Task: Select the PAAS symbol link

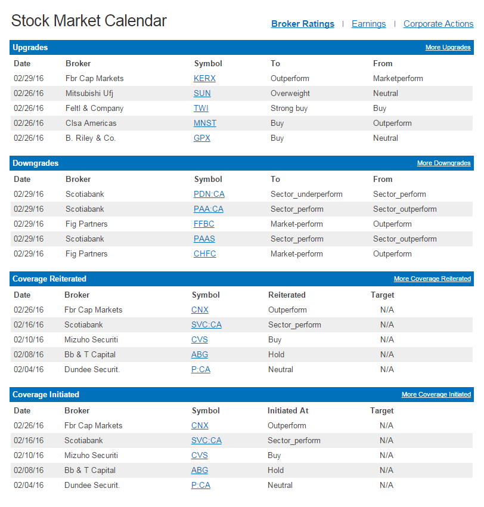Action: point(204,239)
